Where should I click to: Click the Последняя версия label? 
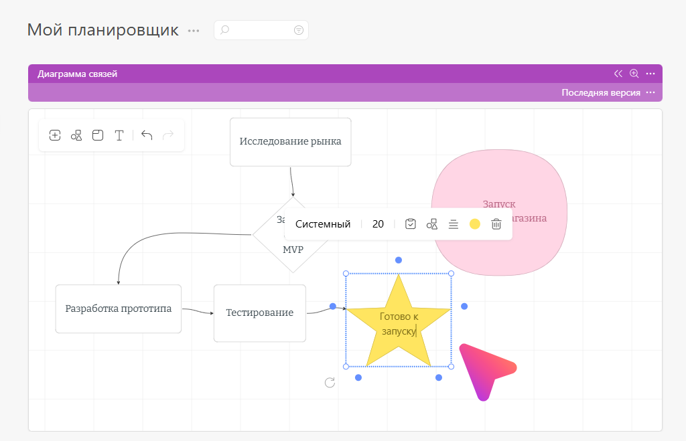(601, 92)
